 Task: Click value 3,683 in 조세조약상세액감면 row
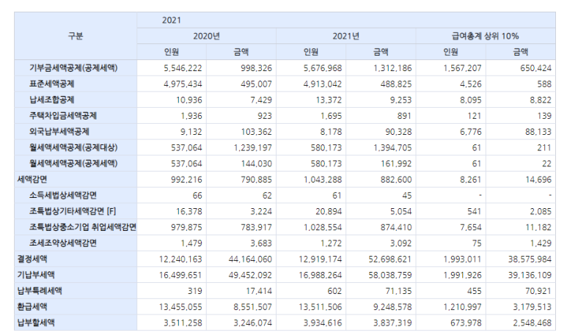click(x=261, y=243)
